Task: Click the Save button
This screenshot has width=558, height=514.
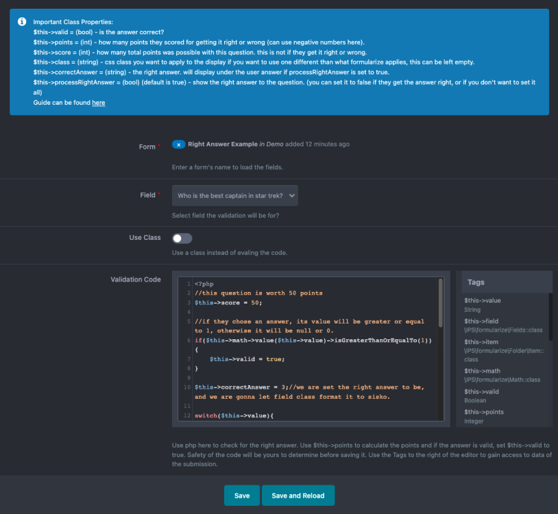Action: coord(241,495)
